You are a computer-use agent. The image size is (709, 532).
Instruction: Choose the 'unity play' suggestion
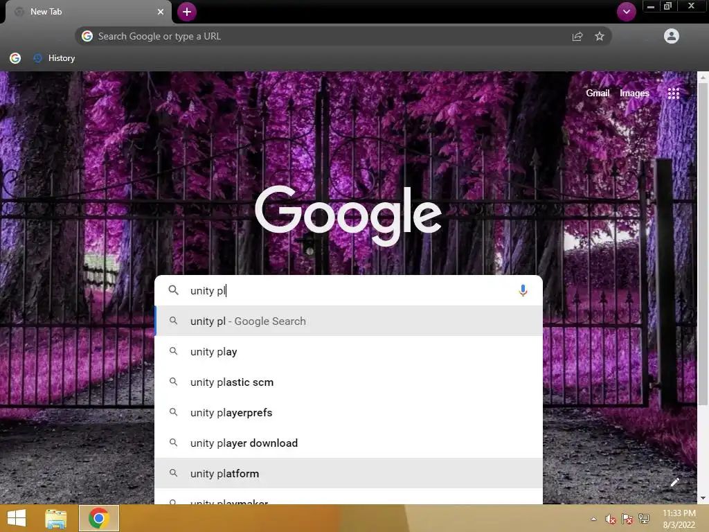(349, 351)
